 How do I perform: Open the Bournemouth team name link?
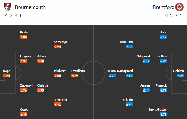click(30, 7)
